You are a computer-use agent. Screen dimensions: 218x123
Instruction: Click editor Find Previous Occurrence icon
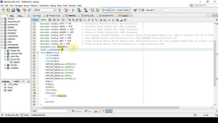coord(73,20)
